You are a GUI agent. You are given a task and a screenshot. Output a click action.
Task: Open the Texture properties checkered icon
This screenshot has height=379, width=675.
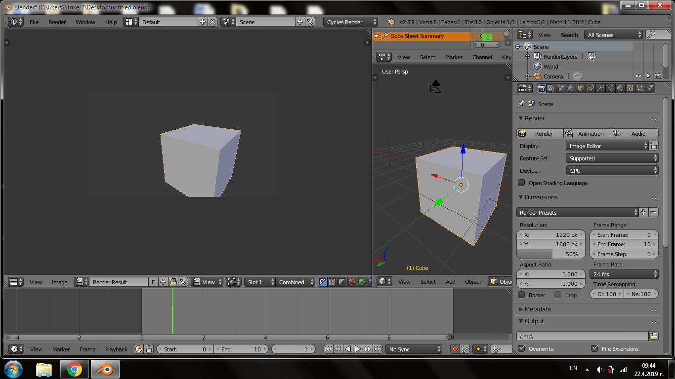(631, 88)
